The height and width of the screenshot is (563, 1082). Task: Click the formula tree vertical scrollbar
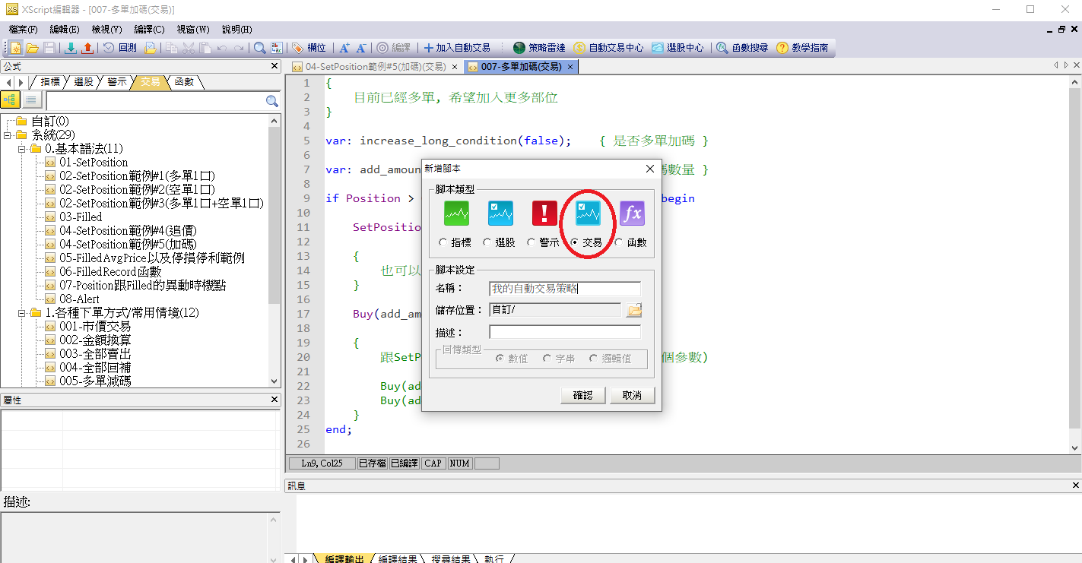tap(274, 228)
